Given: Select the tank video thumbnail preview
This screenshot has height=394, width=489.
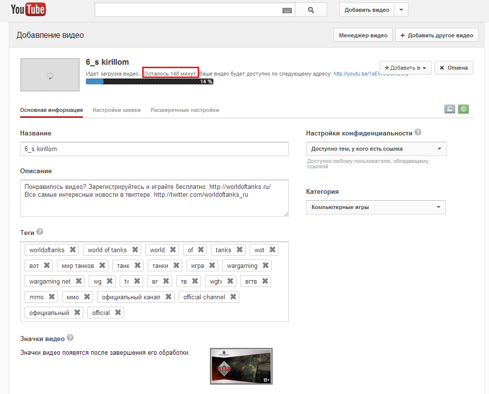Looking at the screenshot, I should coord(241,366).
